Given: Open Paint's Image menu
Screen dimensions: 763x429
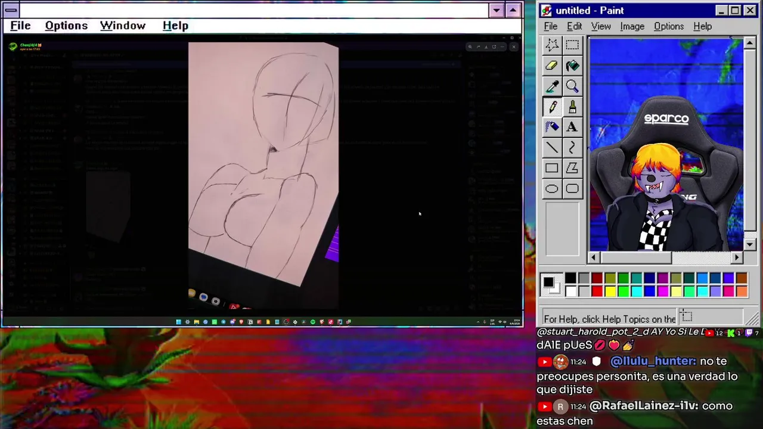Looking at the screenshot, I should (632, 26).
